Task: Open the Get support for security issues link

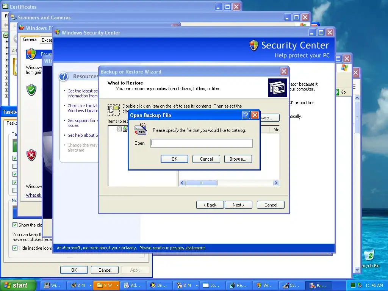Action: (x=83, y=123)
